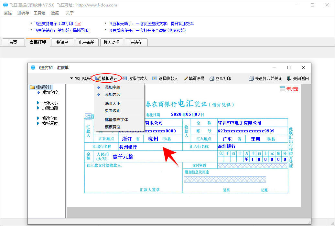Image resolution: width=335 pixels, height=226 pixels.
Task: Click the payee account 623xxxxxxxxxxxxxxx9999
Action: click(246, 131)
